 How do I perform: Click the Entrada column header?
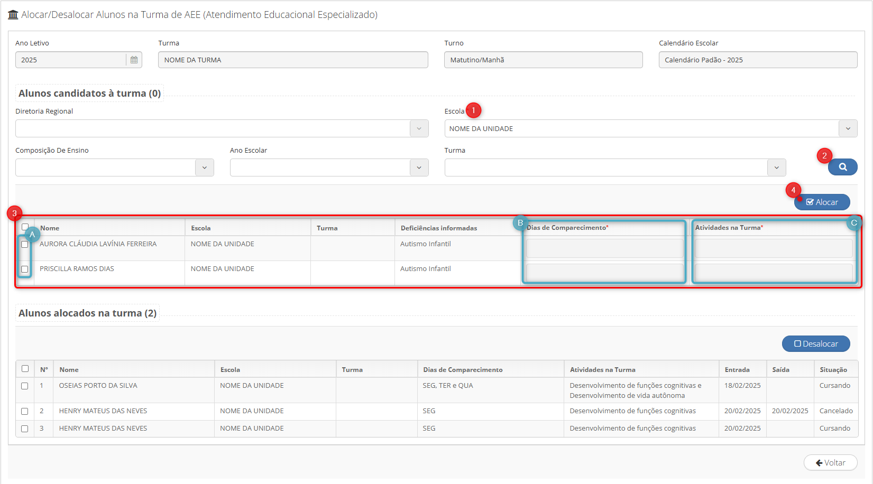(737, 369)
